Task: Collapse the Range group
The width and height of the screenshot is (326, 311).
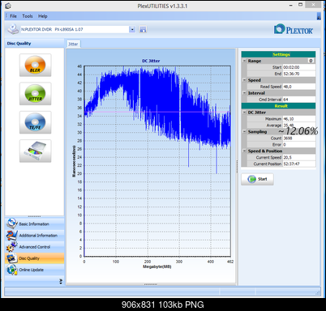Action: pos(244,61)
